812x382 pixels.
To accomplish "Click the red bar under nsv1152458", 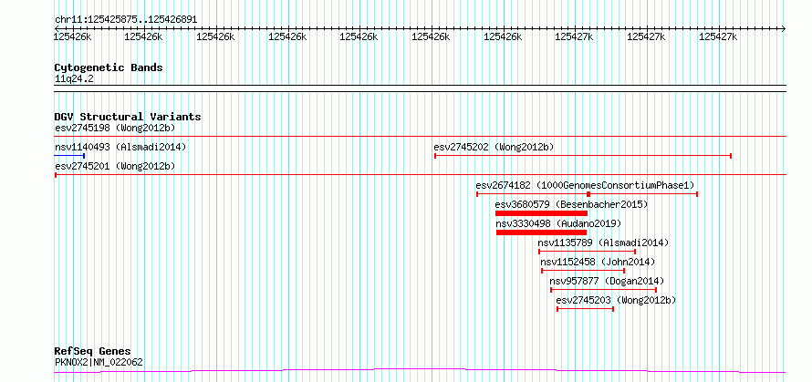I will [x=583, y=271].
